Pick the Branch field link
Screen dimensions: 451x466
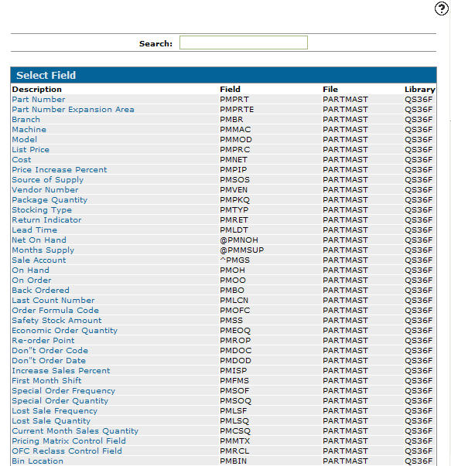point(26,120)
